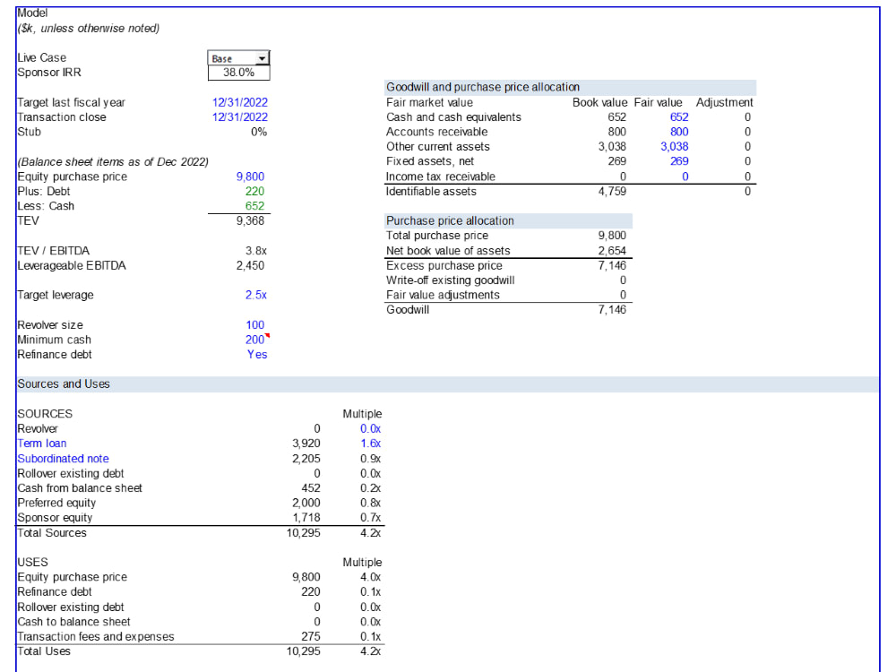Image resolution: width=896 pixels, height=672 pixels.
Task: Select the Target last fiscal year date 12/31/2022
Action: [240, 102]
